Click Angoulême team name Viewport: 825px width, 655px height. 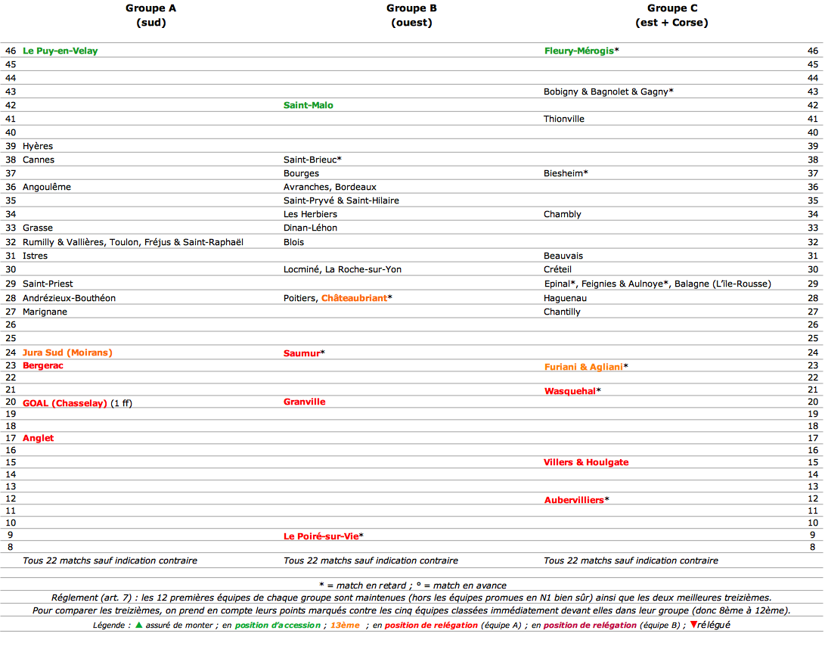click(x=47, y=188)
